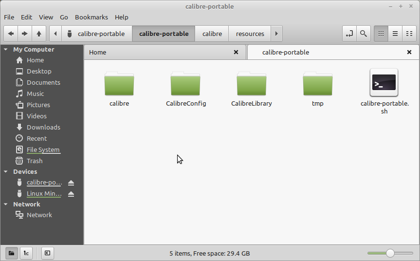The image size is (420, 261).
Task: Collapse the Network section
Action: [x=6, y=205]
